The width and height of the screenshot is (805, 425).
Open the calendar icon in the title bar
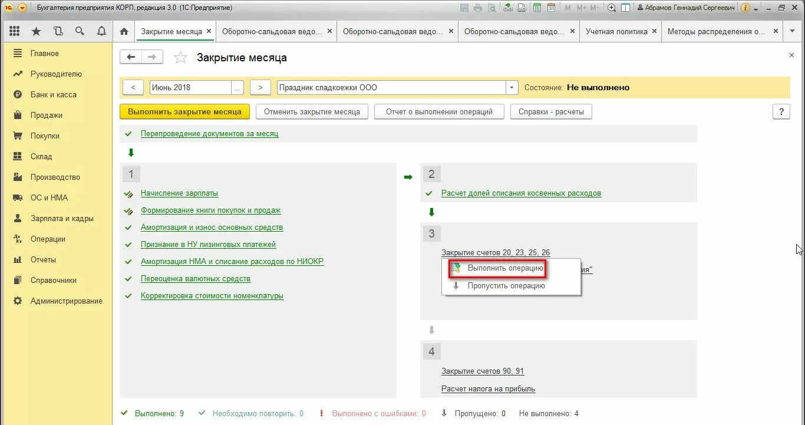coord(551,8)
